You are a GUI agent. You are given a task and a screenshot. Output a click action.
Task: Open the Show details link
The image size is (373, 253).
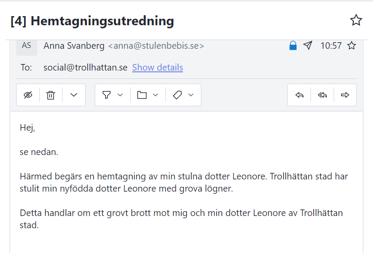[158, 67]
